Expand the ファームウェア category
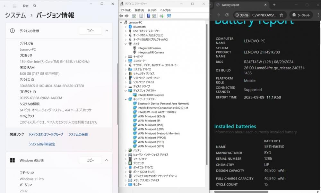This screenshot has width=321, height=193. click(x=126, y=159)
